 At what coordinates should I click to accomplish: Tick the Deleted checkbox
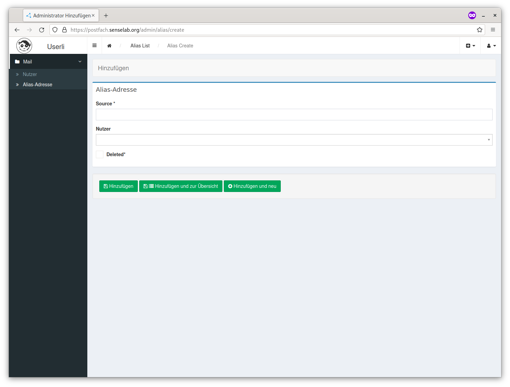click(x=100, y=154)
